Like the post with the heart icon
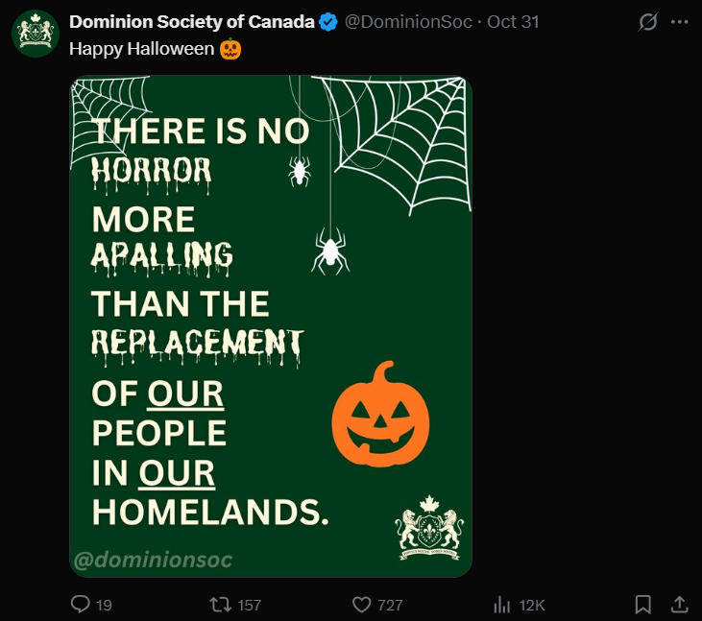The width and height of the screenshot is (702, 621). tap(361, 604)
